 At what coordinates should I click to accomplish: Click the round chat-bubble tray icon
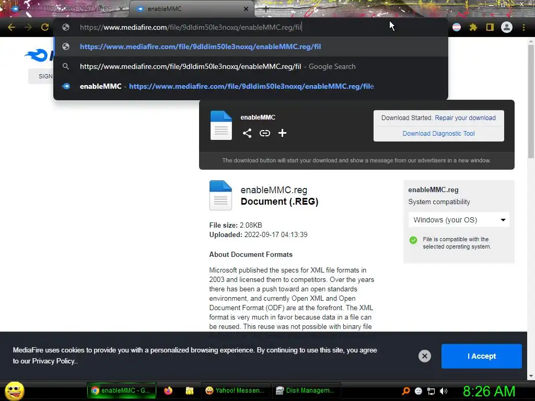tap(418, 391)
